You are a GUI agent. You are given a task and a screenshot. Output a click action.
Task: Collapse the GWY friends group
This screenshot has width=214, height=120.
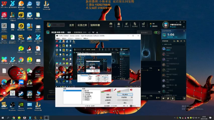pos(163,44)
